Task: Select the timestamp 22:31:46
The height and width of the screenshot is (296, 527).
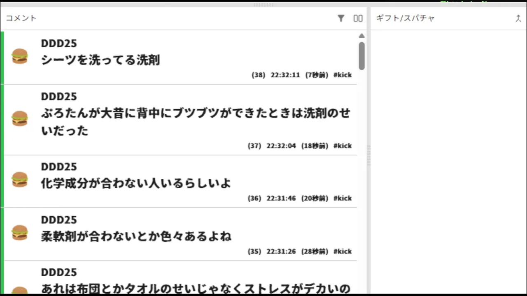Action: pyautogui.click(x=281, y=198)
